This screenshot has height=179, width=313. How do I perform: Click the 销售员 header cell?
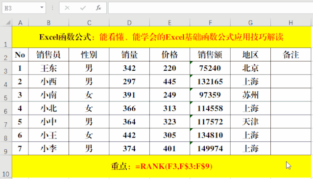pos(48,55)
